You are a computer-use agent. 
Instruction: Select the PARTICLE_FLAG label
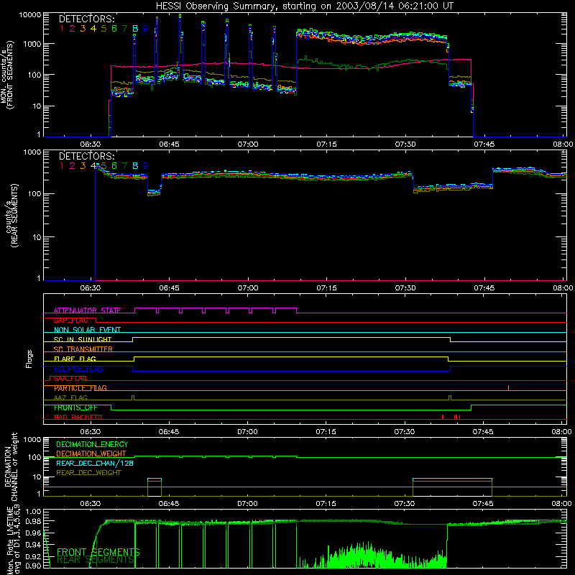pos(80,388)
